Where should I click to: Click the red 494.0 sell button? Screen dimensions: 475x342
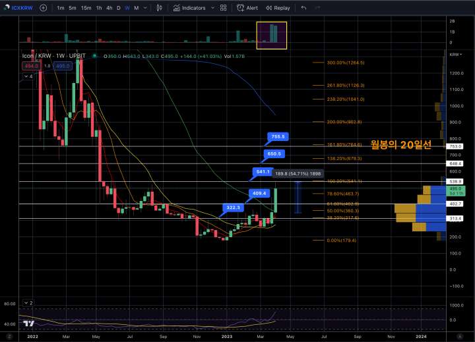pyautogui.click(x=32, y=66)
